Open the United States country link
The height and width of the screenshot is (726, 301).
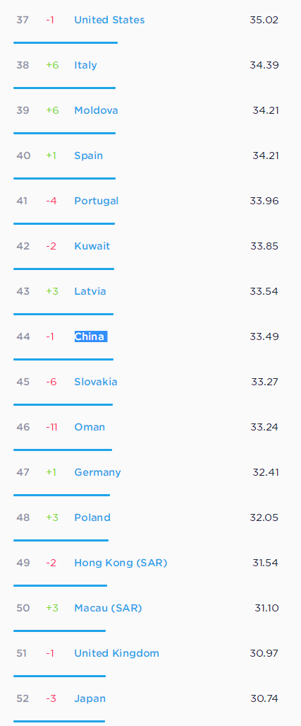click(109, 20)
